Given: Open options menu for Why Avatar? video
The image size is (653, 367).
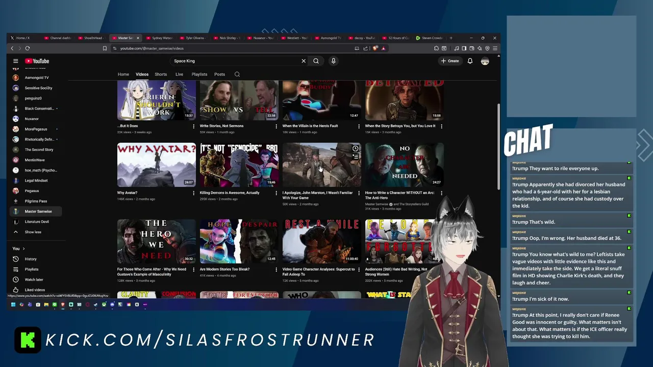Looking at the screenshot, I should click(193, 193).
